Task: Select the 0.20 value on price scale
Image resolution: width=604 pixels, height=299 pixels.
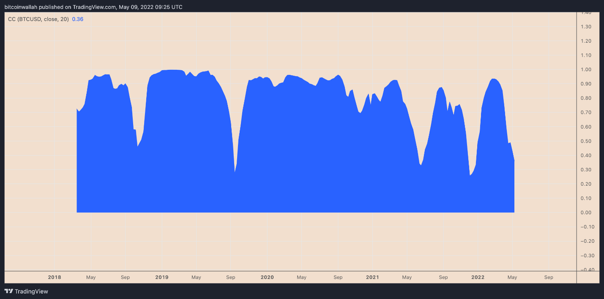Action: (x=585, y=184)
